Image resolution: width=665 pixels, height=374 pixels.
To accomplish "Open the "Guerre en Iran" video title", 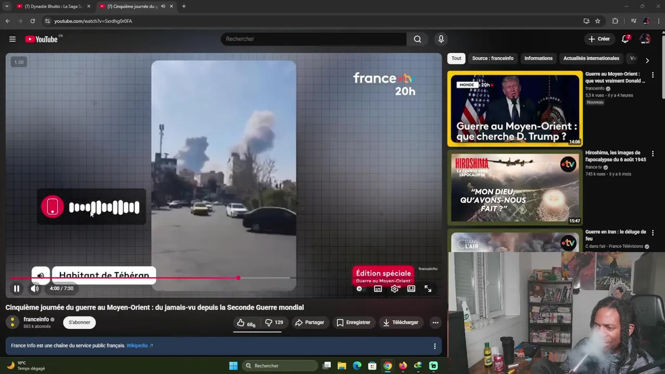I will [616, 235].
